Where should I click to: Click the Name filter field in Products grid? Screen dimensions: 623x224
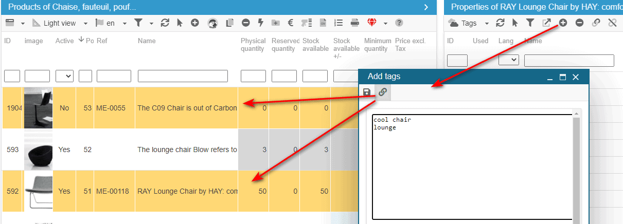[183, 76]
